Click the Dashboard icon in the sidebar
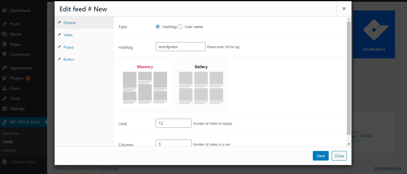The width and height of the screenshot is (407, 174). pos(4,10)
